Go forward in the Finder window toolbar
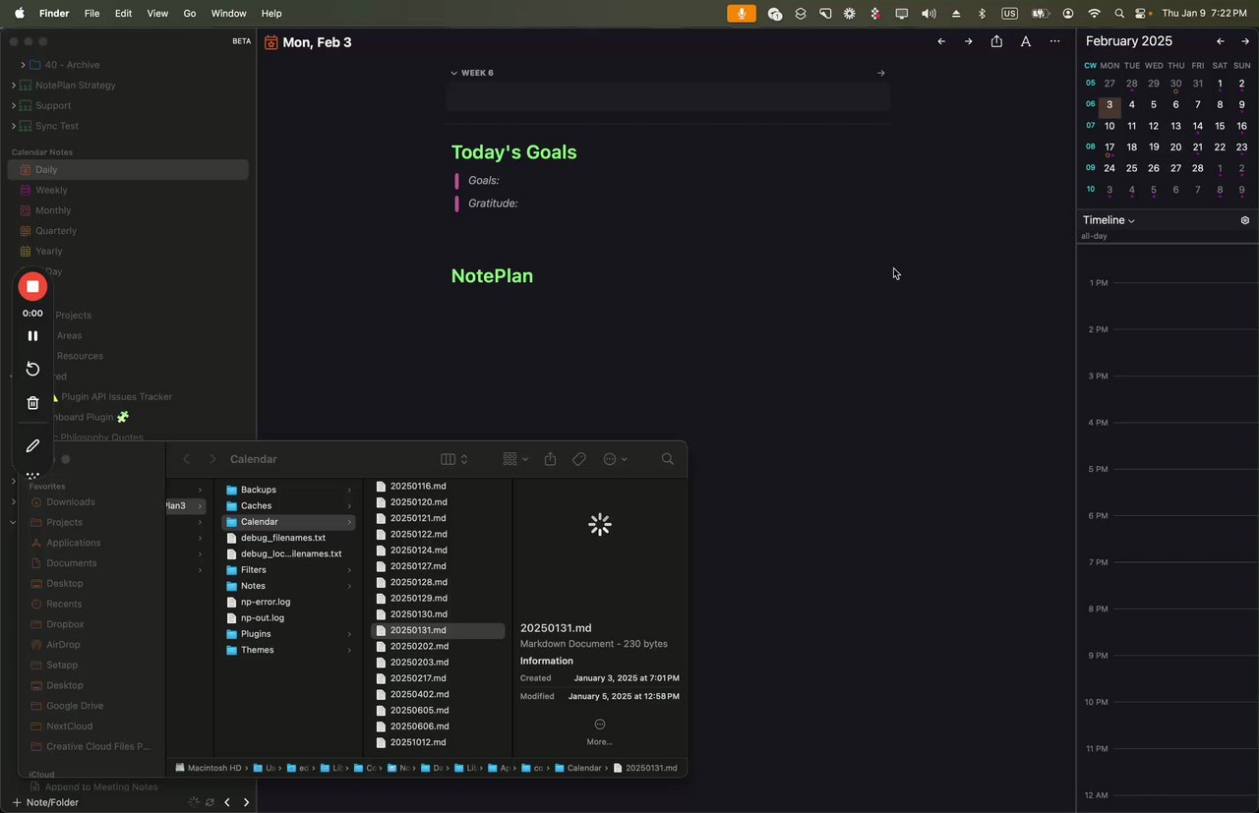This screenshot has width=1259, height=813. pyautogui.click(x=212, y=459)
